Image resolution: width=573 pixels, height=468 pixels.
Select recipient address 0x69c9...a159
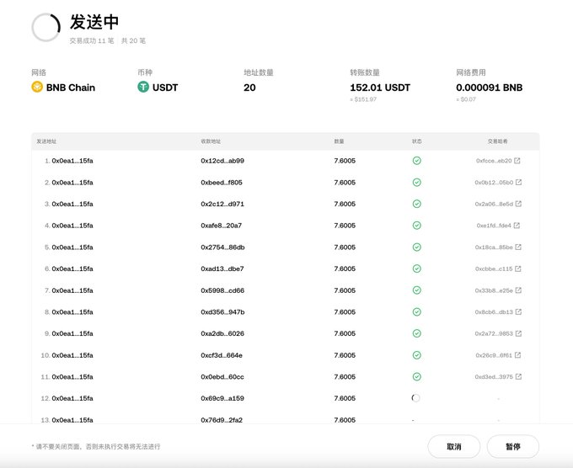(222, 398)
